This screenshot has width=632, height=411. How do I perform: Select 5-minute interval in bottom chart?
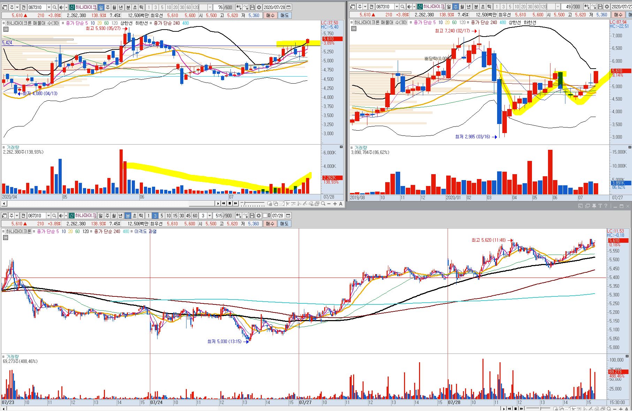[x=162, y=216]
